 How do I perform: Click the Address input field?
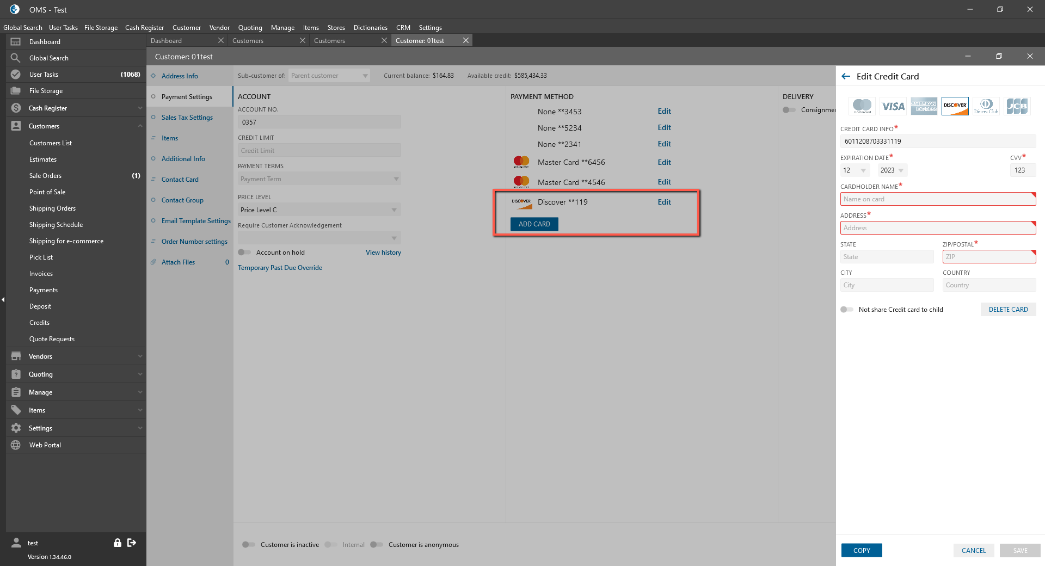[x=938, y=228]
